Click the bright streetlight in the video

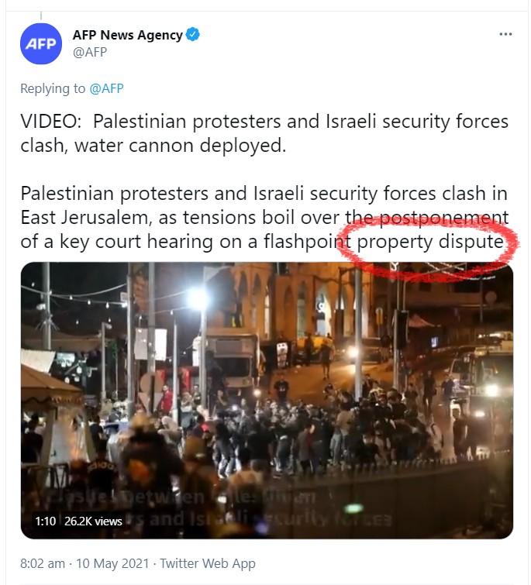coord(197,298)
